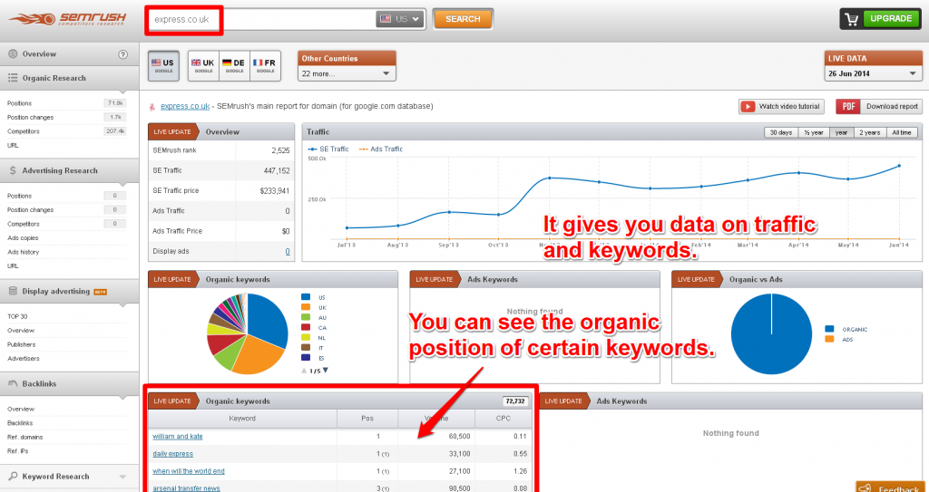
Task: Select the FR Google database button
Action: 265,66
